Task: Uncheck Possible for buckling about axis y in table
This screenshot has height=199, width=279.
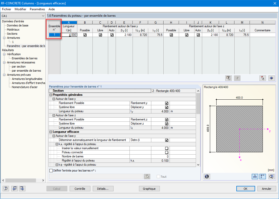Action: point(85,35)
